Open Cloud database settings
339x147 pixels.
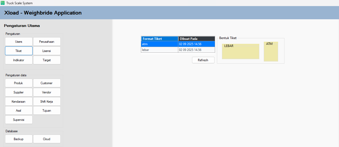47,139
